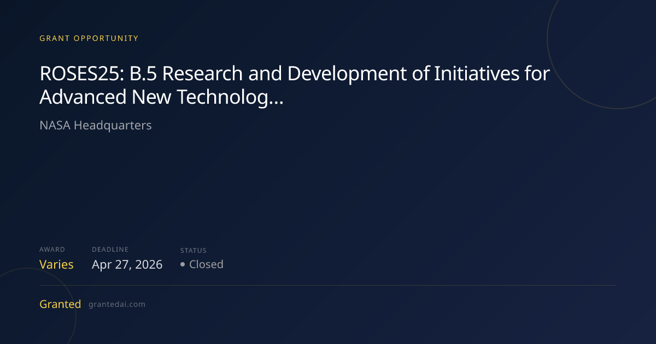Click the 'Closed' status text

click(206, 264)
